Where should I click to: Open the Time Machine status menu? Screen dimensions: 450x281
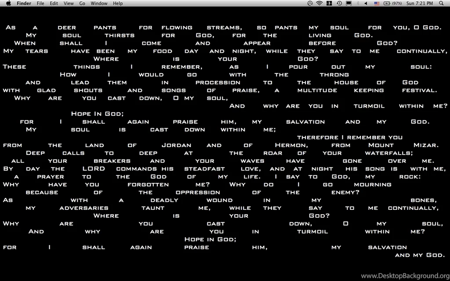[x=339, y=4]
